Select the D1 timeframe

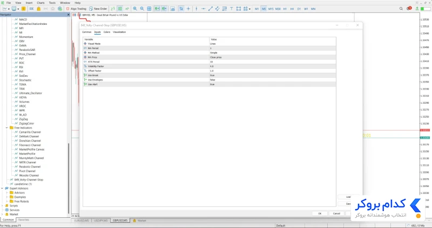pos(299,9)
